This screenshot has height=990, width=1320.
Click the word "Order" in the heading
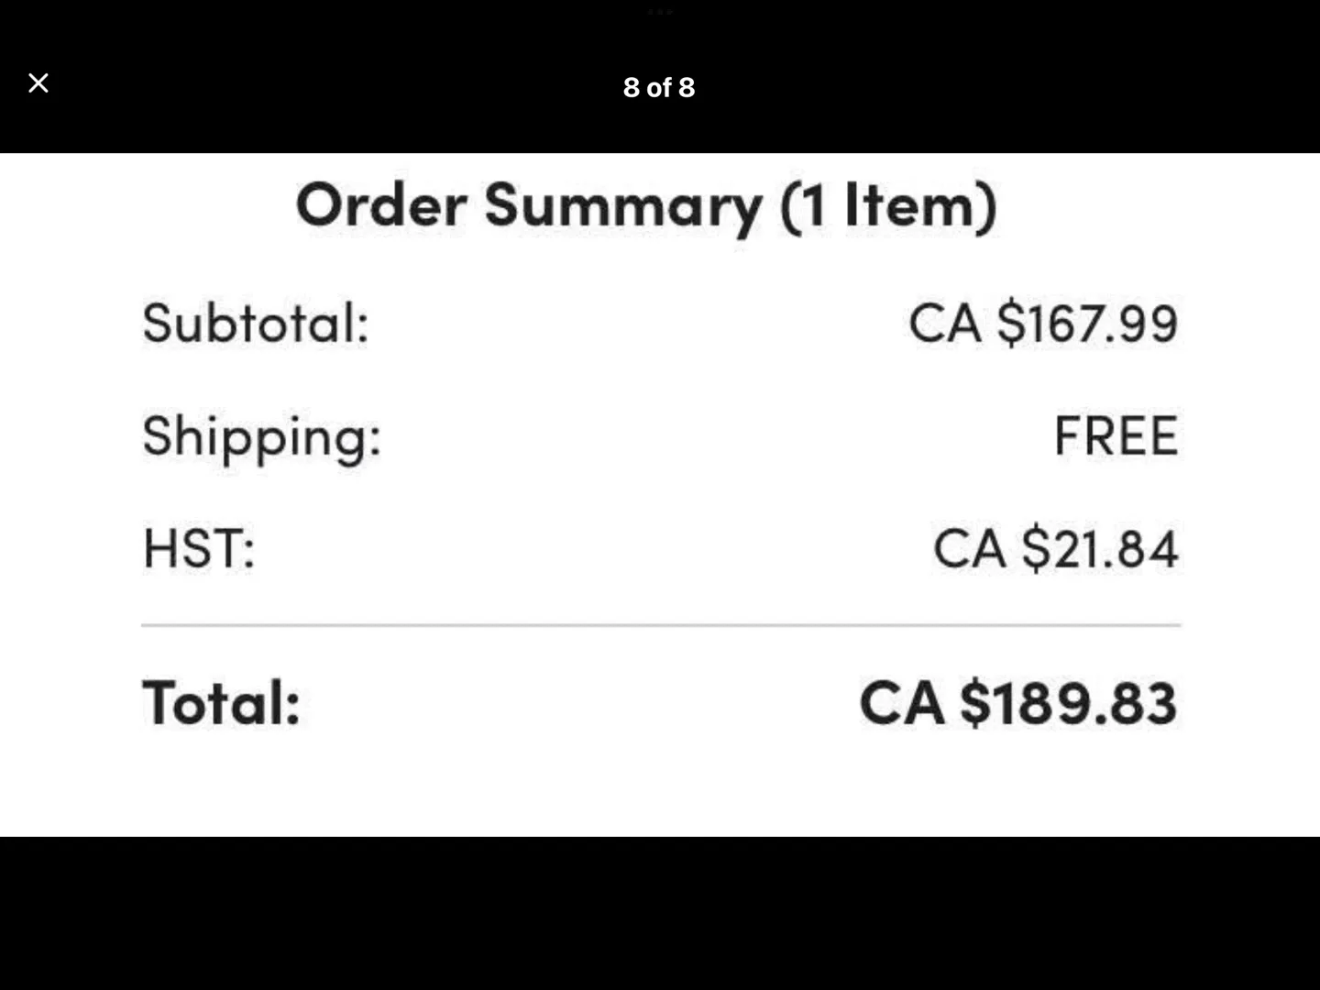pos(380,204)
